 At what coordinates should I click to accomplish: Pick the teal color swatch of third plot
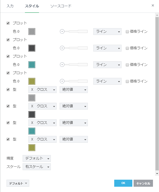tap(32, 65)
